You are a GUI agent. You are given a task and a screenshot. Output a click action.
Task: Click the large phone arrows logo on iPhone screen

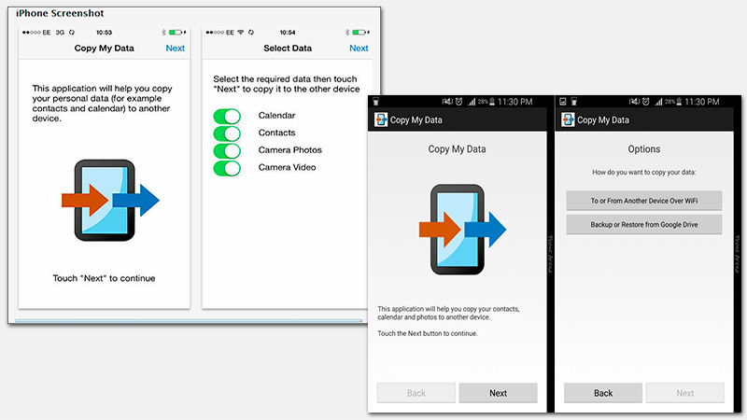(110, 200)
